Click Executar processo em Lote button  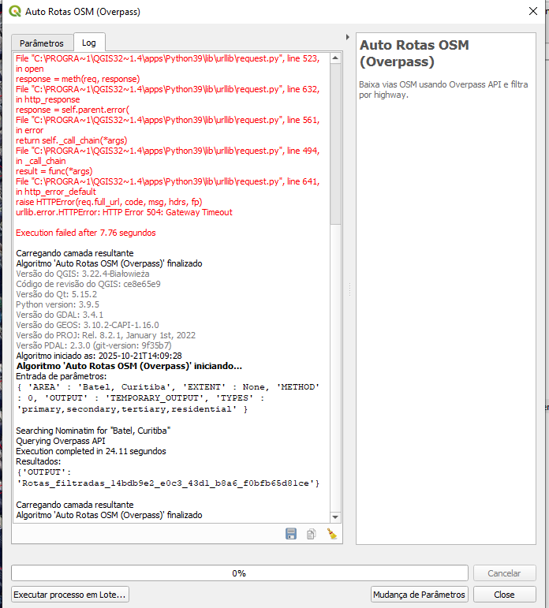click(x=70, y=595)
